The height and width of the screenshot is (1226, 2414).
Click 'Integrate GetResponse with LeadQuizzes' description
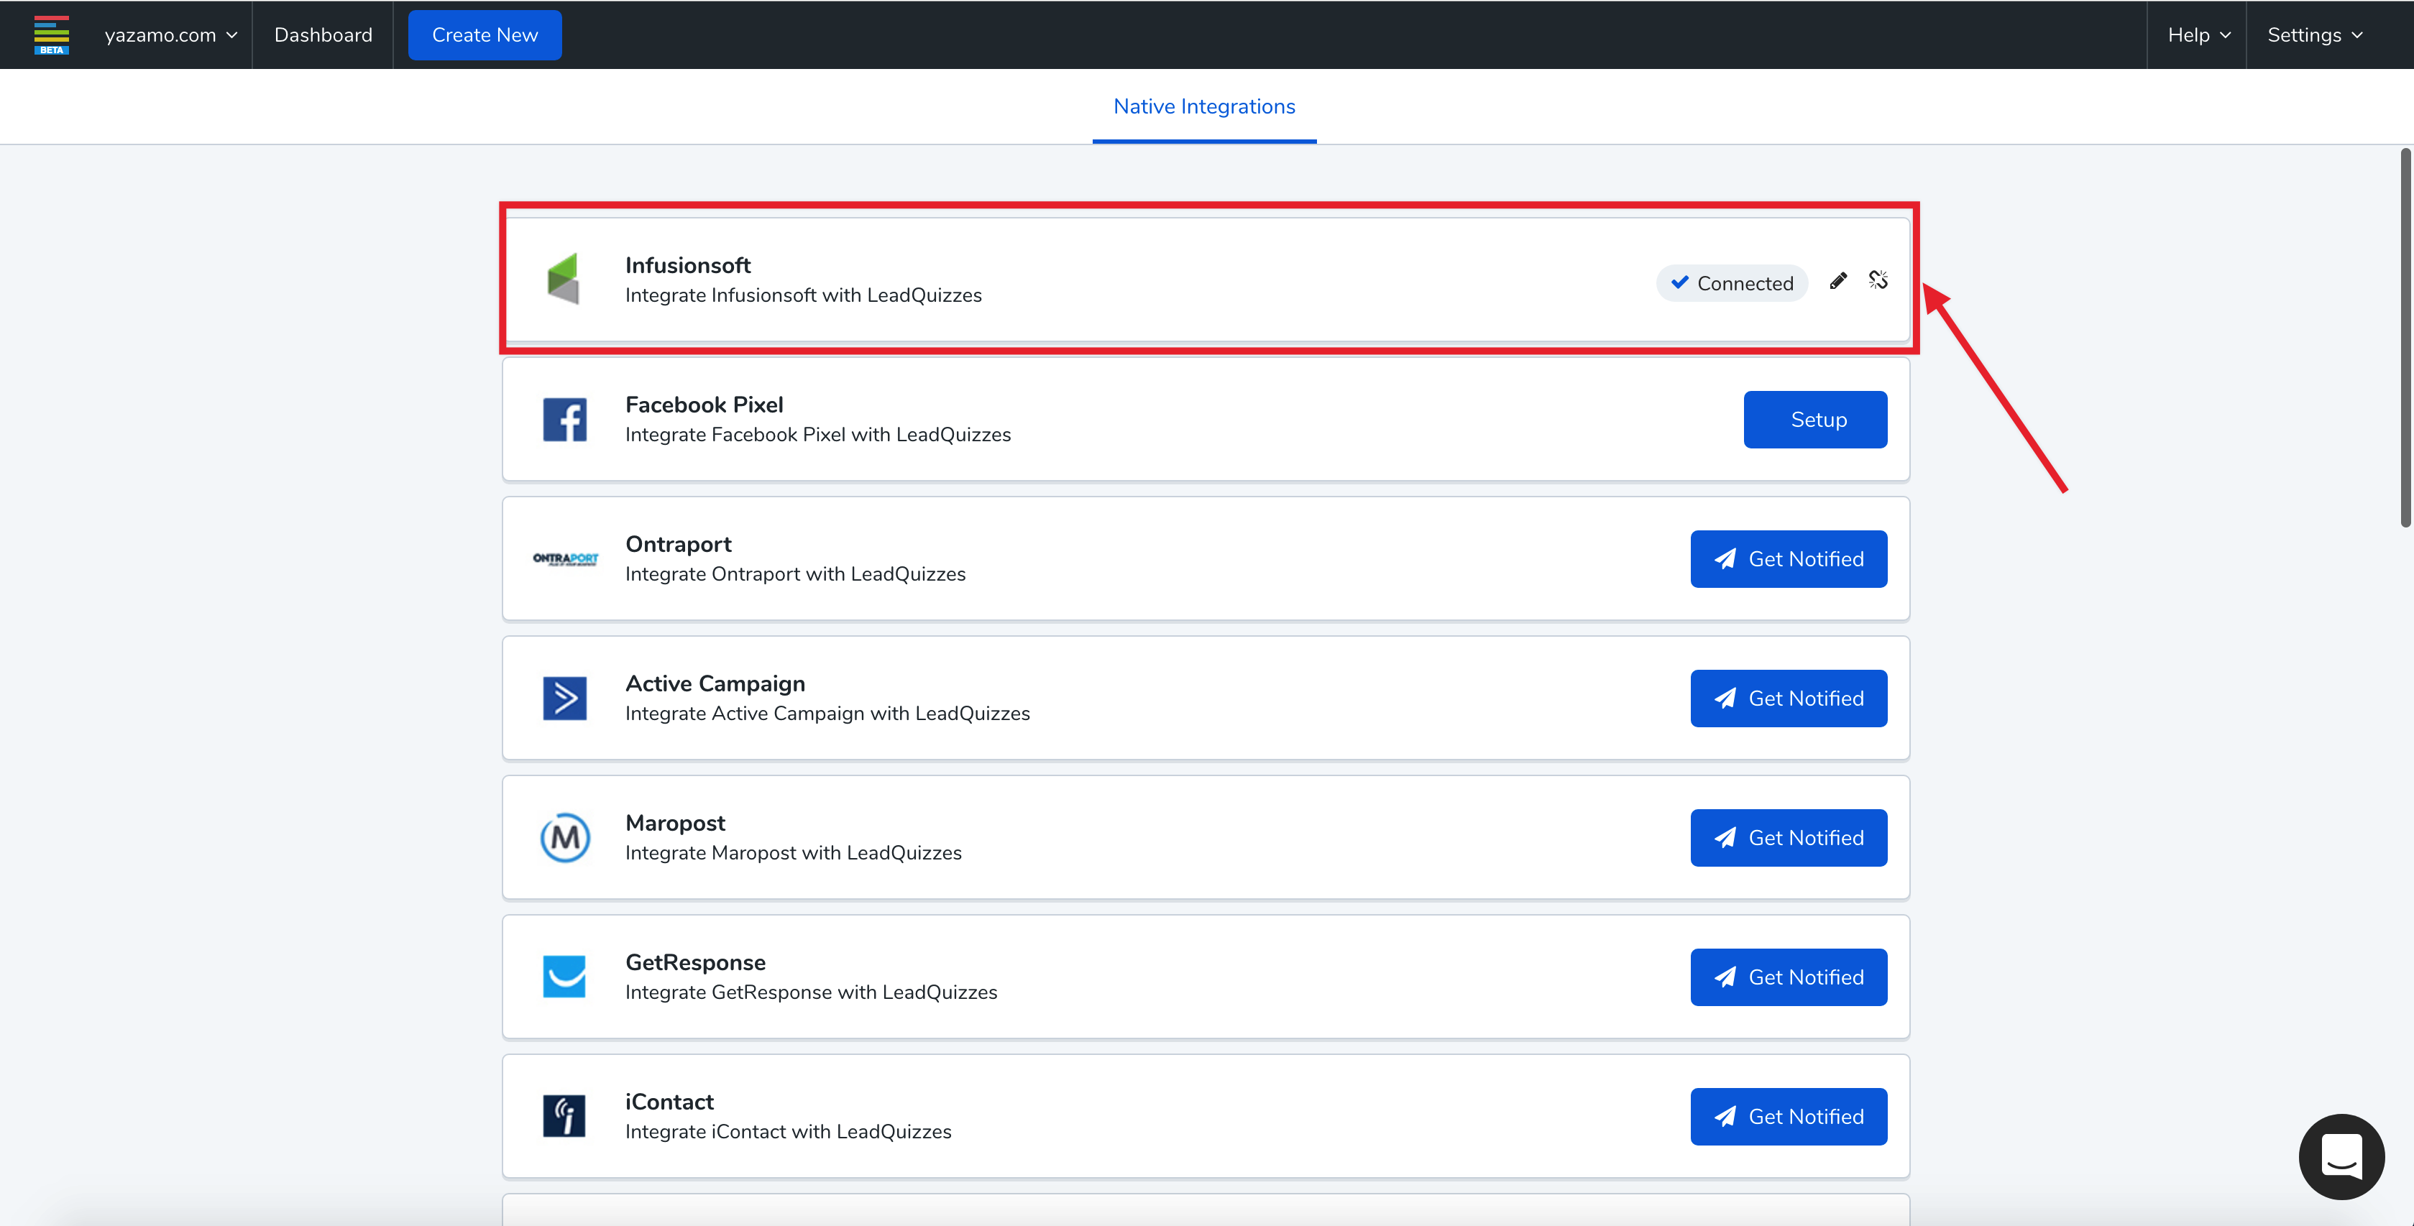(811, 992)
